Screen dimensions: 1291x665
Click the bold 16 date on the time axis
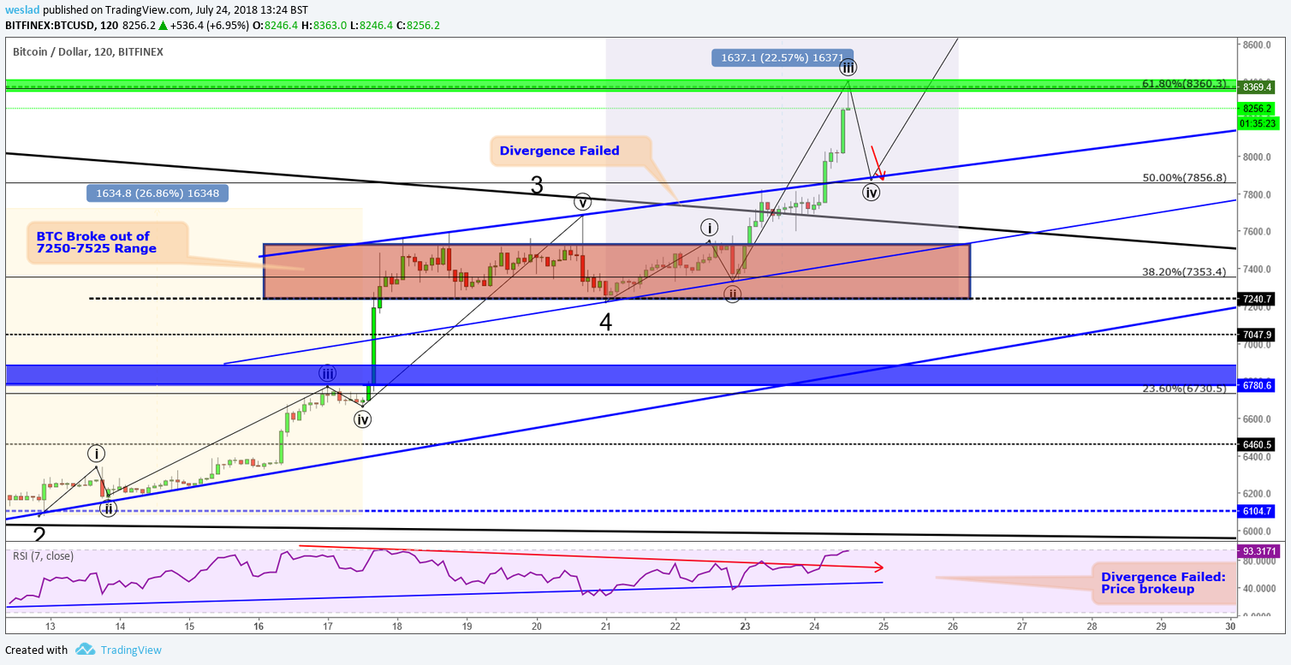click(x=259, y=626)
